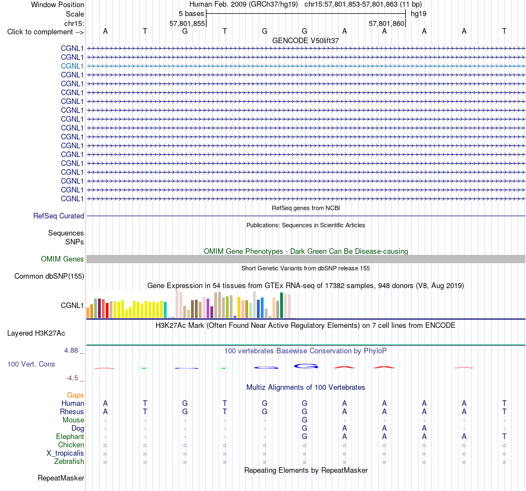526x491 pixels.
Task: Select the Human Feb. 2009 (GRCh37/hg19) assembly text
Action: coord(244,4)
